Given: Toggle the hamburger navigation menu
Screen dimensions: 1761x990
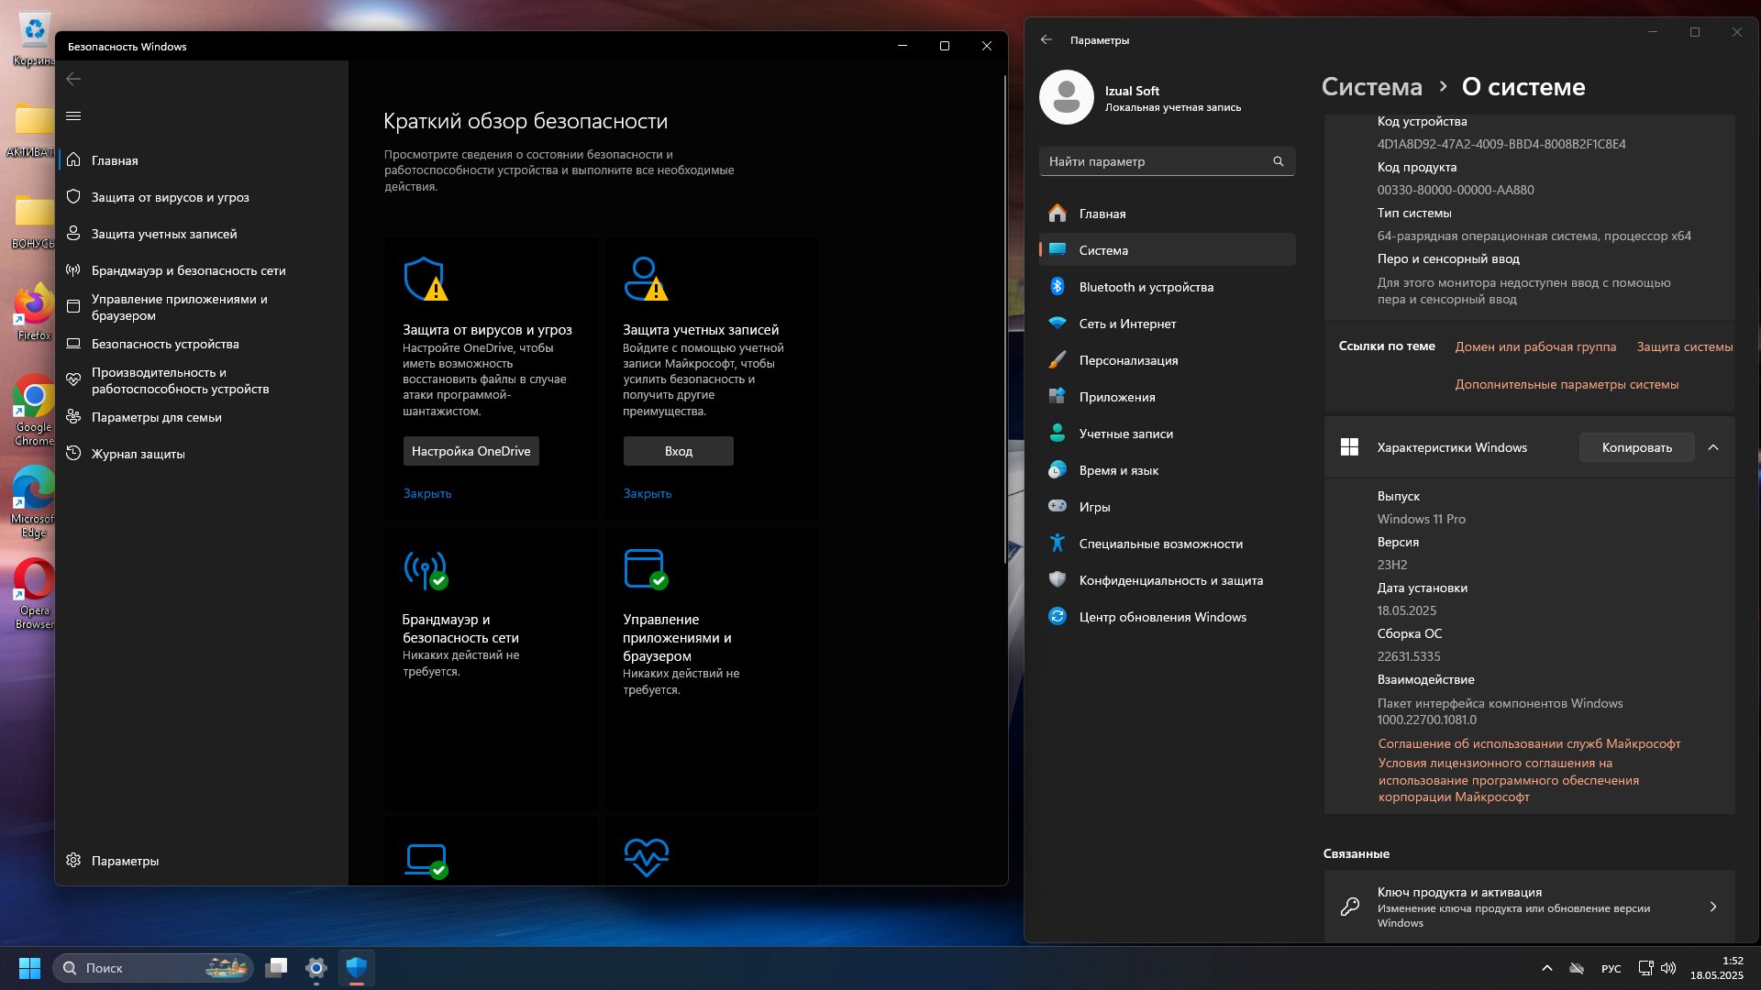Looking at the screenshot, I should point(74,115).
